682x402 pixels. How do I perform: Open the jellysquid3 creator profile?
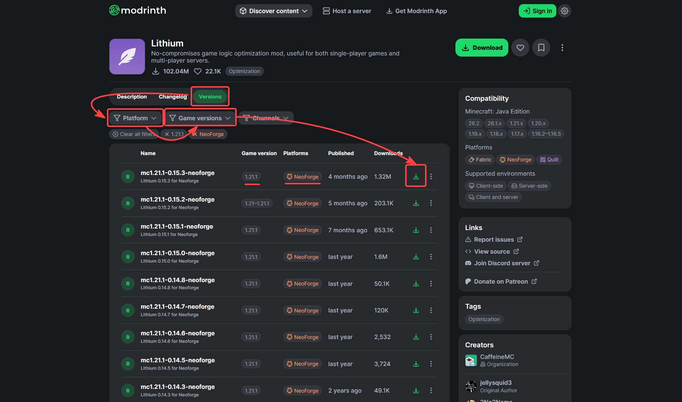tap(491, 386)
